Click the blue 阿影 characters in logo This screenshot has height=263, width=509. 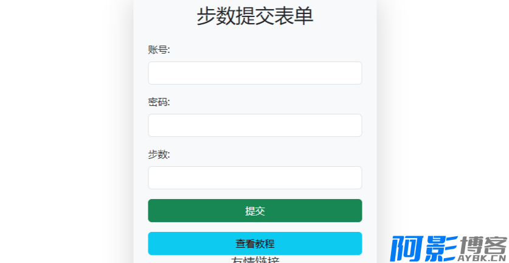click(424, 249)
